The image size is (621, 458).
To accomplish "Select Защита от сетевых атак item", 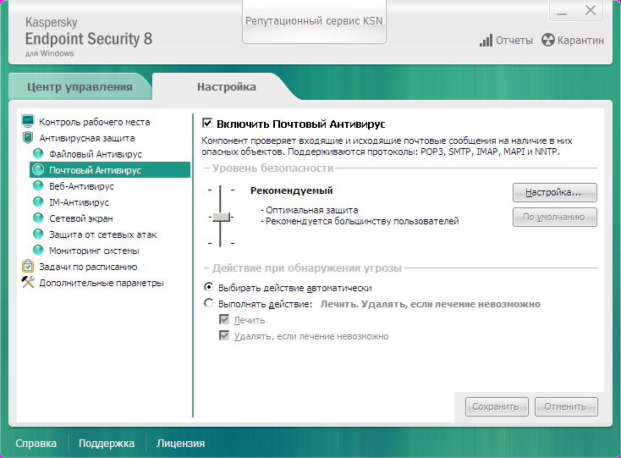I will (x=103, y=235).
